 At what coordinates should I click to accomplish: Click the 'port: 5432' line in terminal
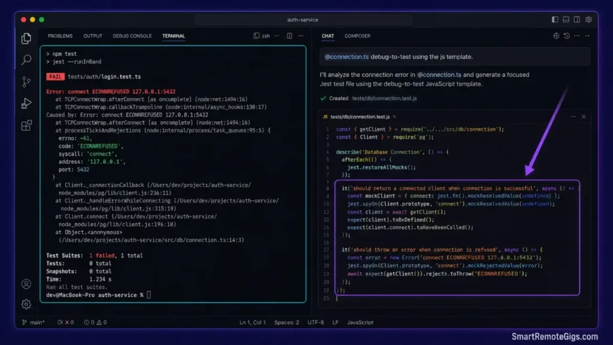pos(74,169)
